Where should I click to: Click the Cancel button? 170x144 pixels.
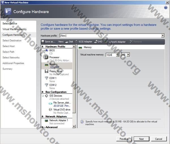click(159, 139)
